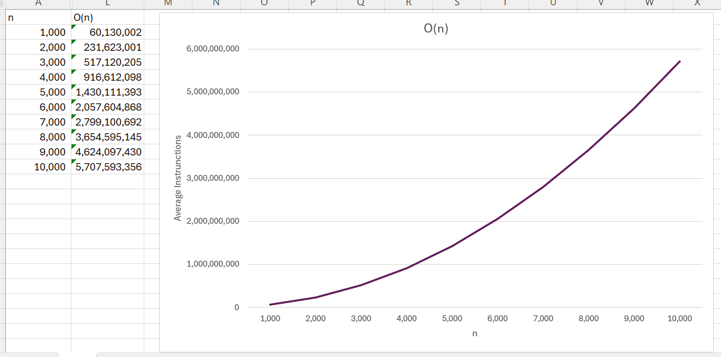Select the cell labeled "n" in column A
Viewport: 721px width, 357px height.
click(x=38, y=18)
